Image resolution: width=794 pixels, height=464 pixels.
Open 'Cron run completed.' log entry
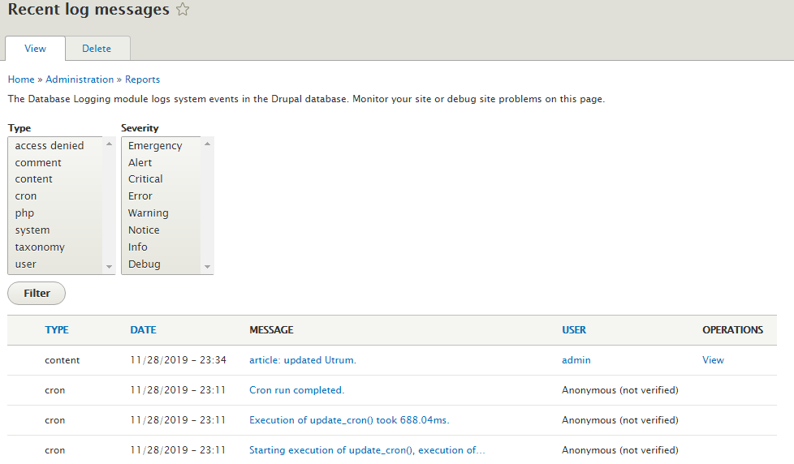297,390
